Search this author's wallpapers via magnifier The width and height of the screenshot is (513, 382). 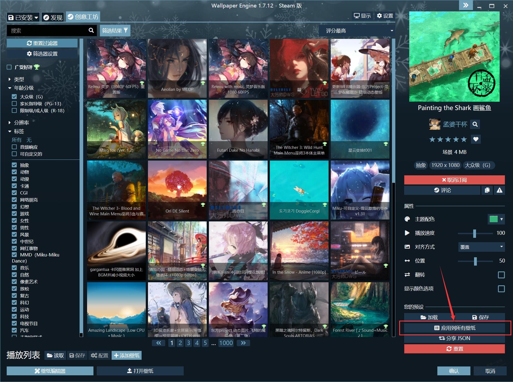tap(475, 124)
